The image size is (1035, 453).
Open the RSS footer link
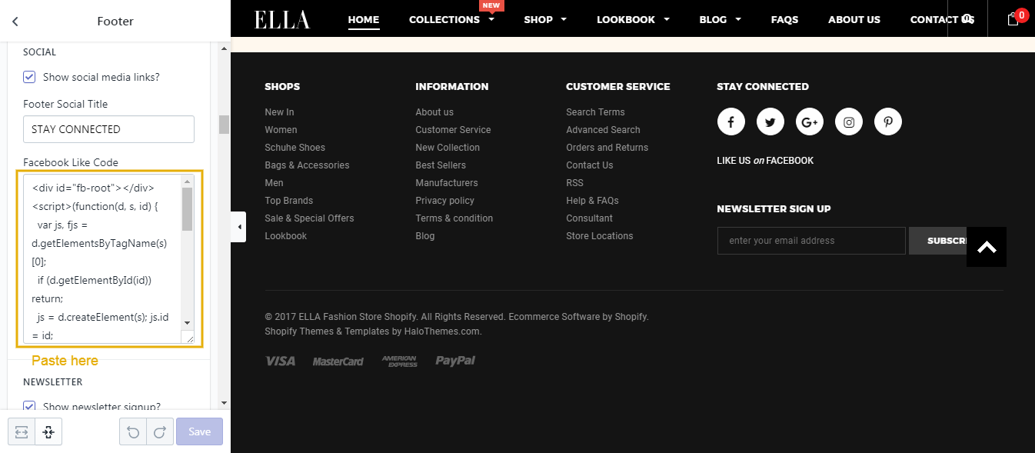tap(574, 183)
